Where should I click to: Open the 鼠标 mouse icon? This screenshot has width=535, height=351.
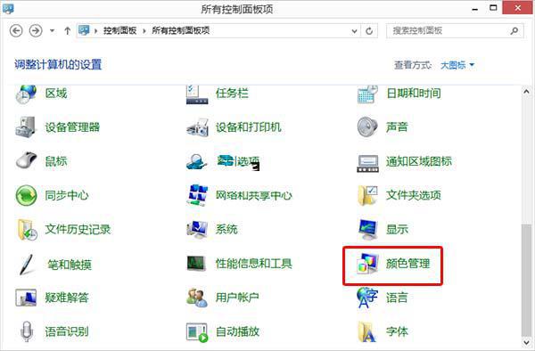tap(26, 160)
